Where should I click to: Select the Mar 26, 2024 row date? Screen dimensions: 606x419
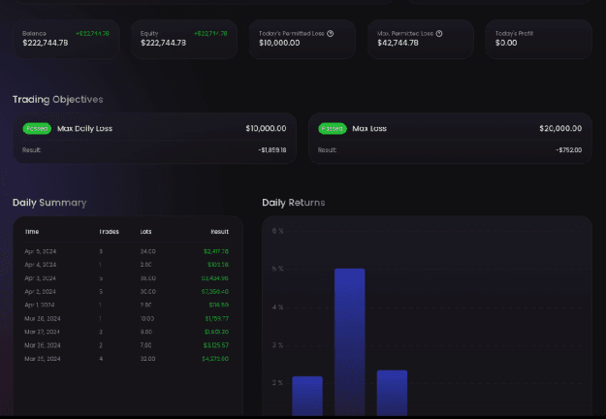43,345
